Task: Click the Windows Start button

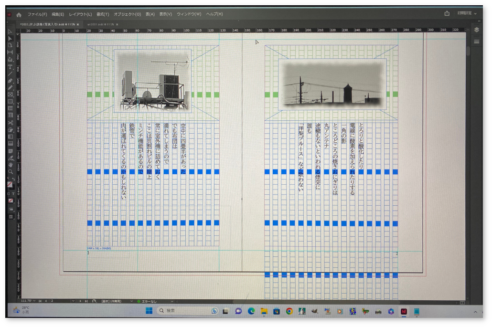Action: 149,311
